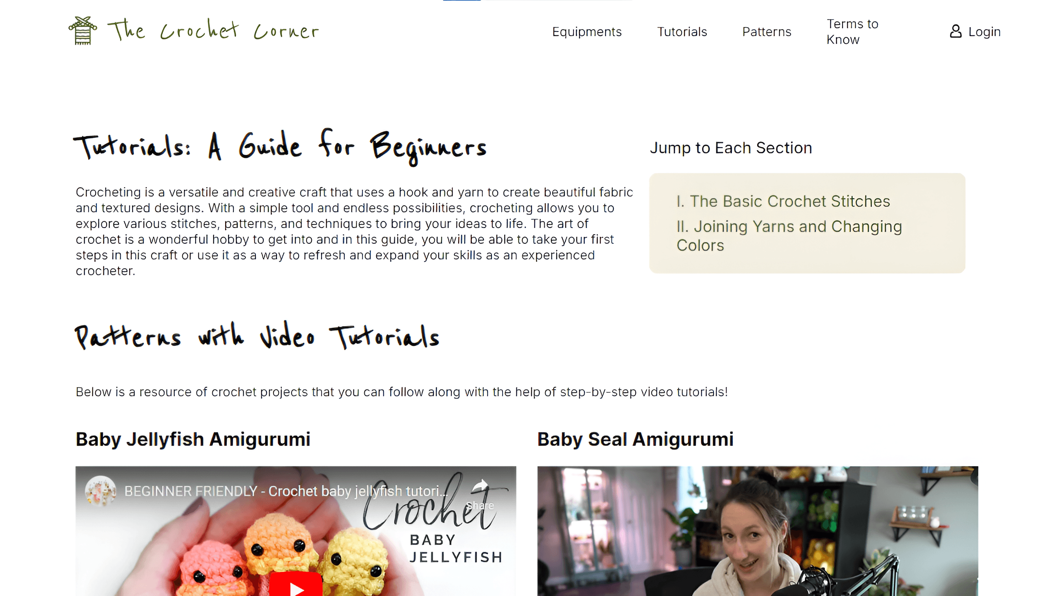Screen dimensions: 1061x596
Task: Click the Baby Seal Amigurumi heading
Action: pyautogui.click(x=635, y=439)
